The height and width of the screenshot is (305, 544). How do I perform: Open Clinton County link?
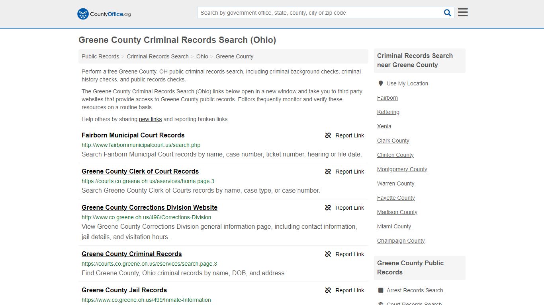395,155
